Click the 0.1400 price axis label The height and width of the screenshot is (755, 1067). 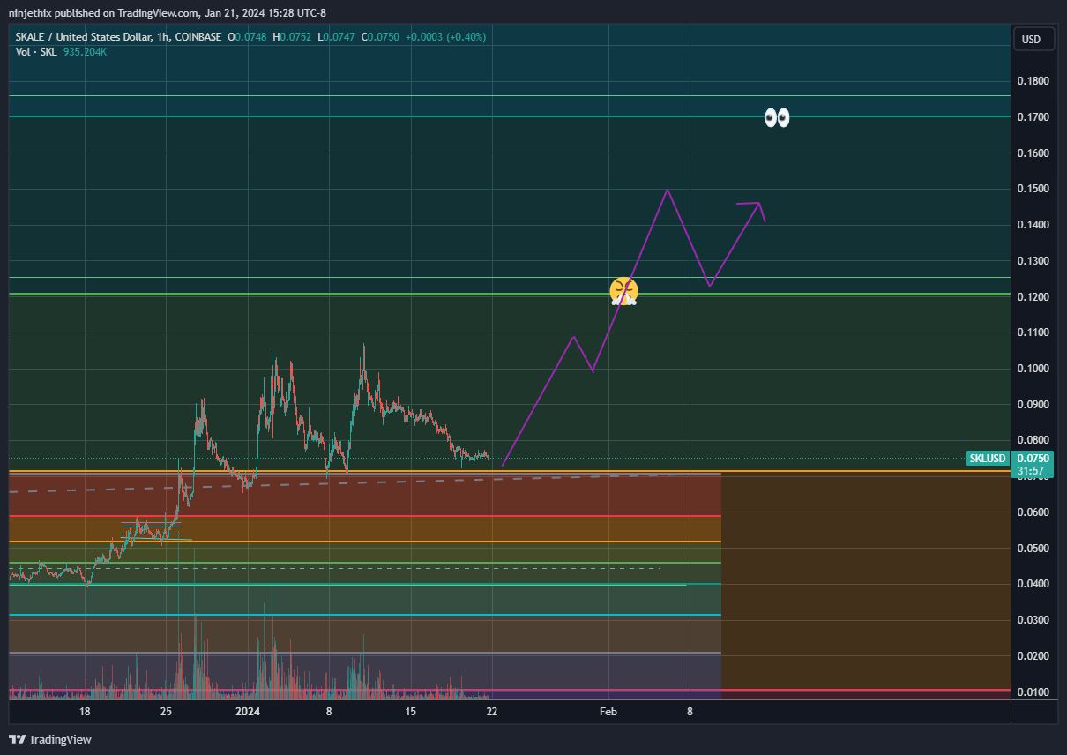click(x=1033, y=226)
